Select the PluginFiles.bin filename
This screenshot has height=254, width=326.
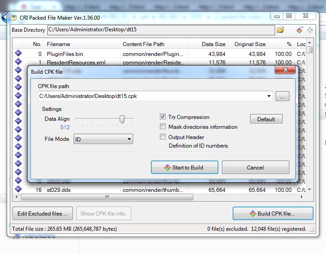(65, 54)
